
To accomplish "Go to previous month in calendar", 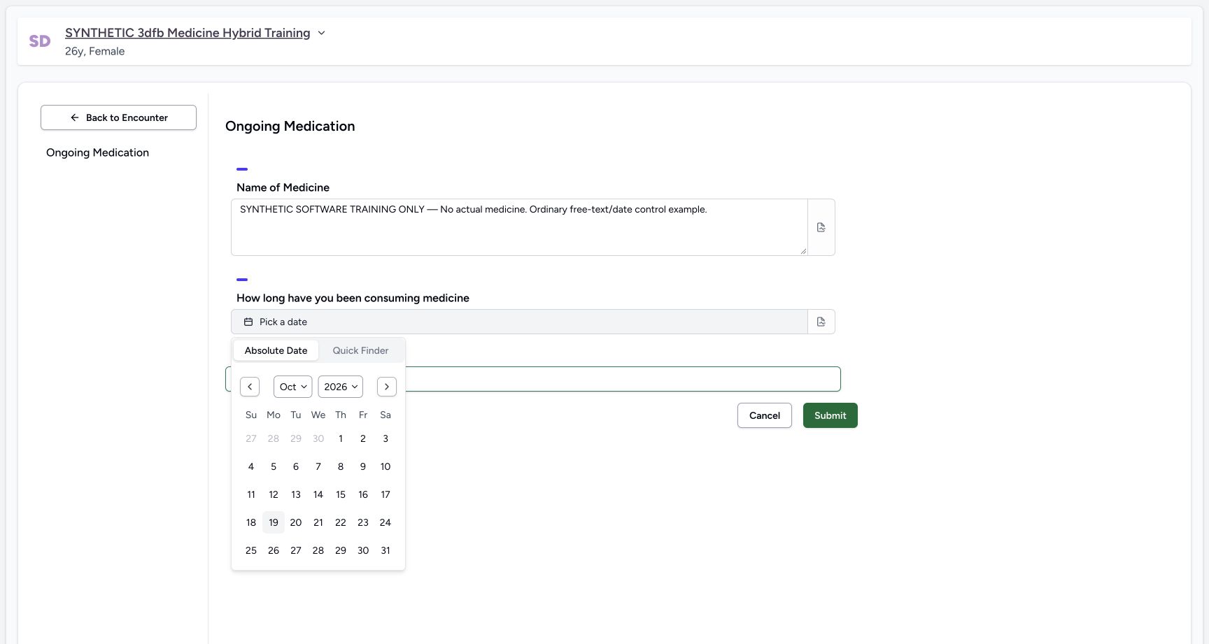I will 250,387.
